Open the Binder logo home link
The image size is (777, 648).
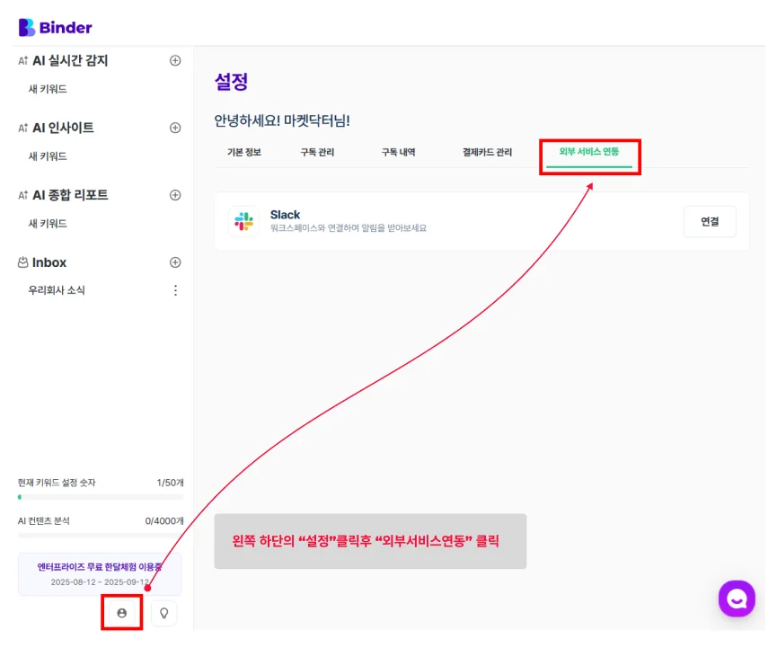(x=55, y=27)
